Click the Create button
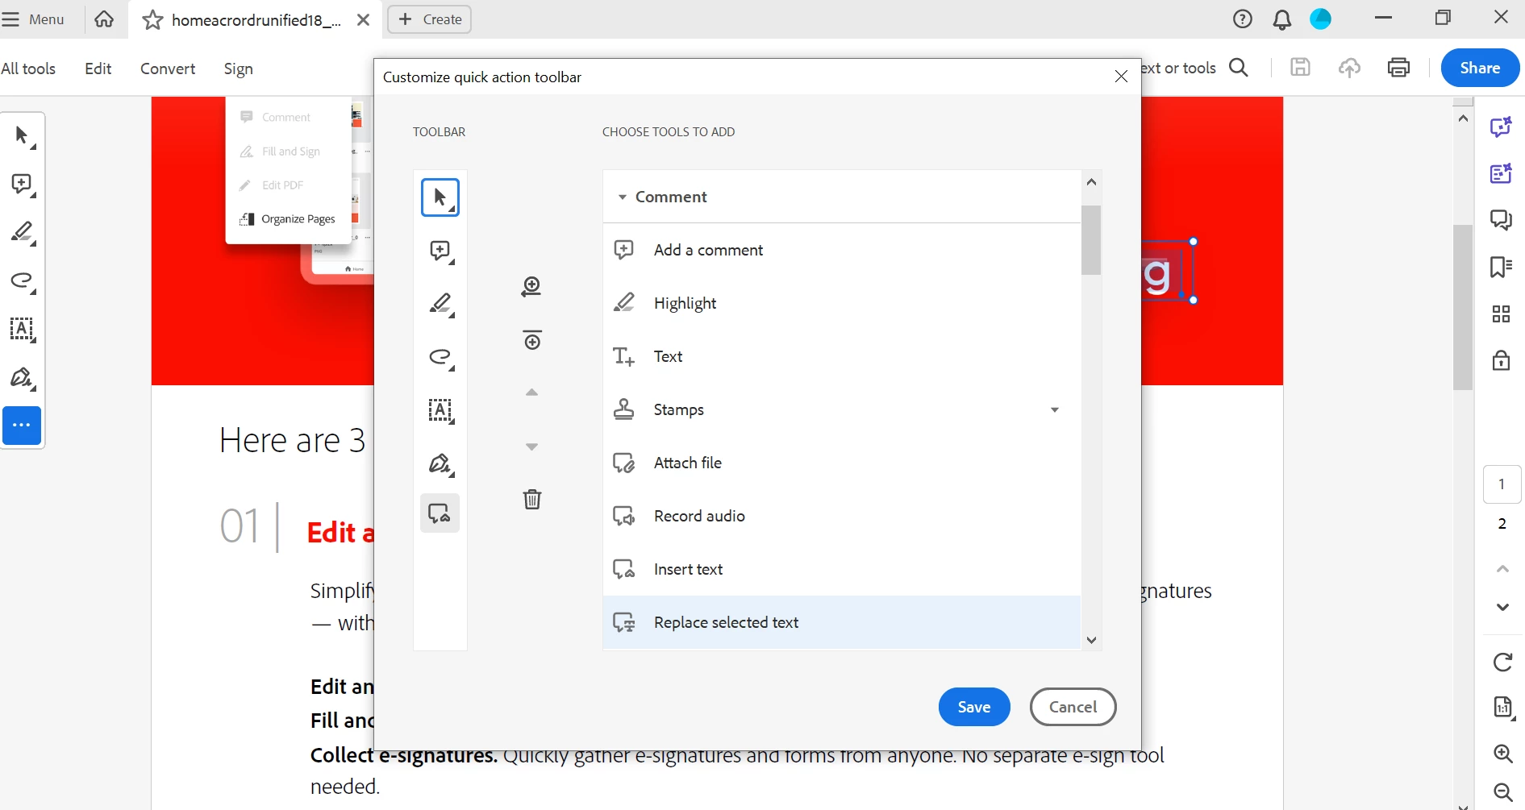1525x810 pixels. point(430,19)
